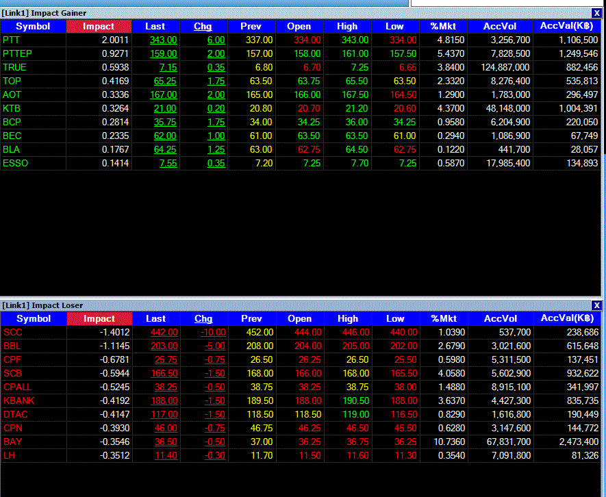The image size is (606, 497).
Task: Click Open header in Impact Gainer table
Action: 299,26
